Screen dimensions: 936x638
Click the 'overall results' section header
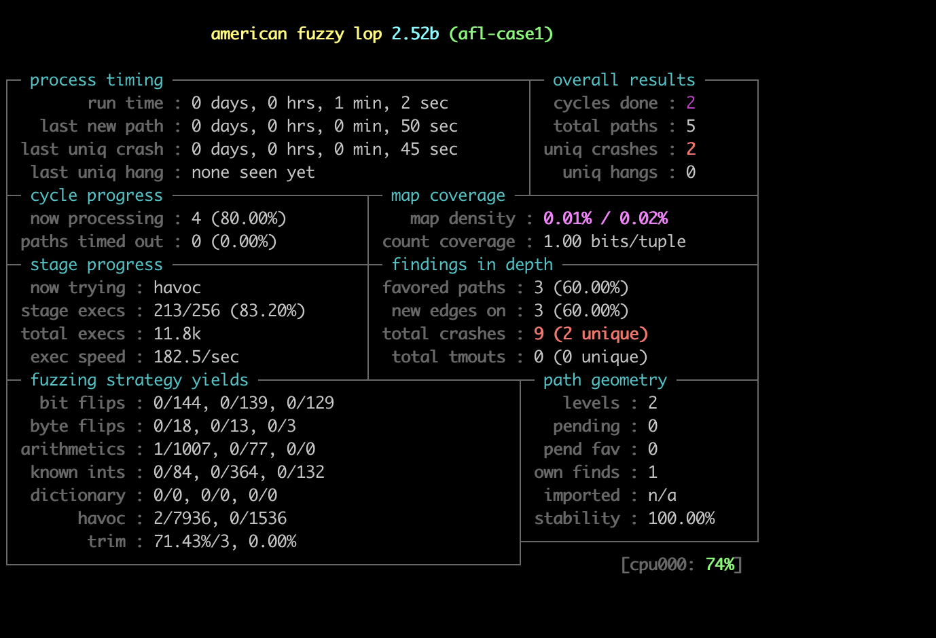pyautogui.click(x=624, y=80)
